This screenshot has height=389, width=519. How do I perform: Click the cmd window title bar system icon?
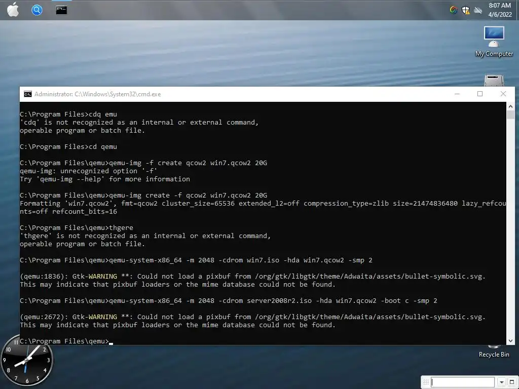point(28,94)
